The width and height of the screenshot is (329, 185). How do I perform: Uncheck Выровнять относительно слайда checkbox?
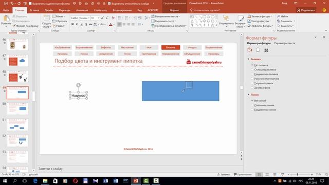(x=109, y=4)
